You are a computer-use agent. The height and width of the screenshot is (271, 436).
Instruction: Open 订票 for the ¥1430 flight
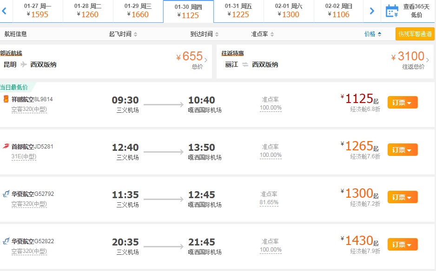(x=402, y=245)
